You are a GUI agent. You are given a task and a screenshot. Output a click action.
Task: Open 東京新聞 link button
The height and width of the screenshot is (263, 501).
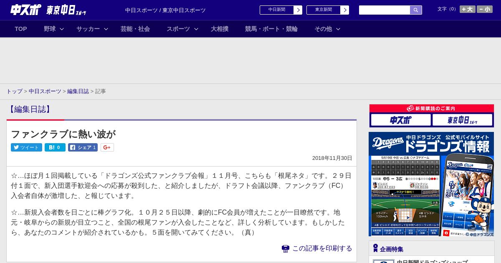pyautogui.click(x=323, y=10)
